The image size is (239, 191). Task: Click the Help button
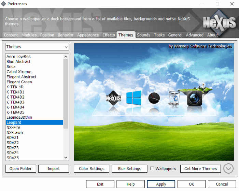pos(131,184)
